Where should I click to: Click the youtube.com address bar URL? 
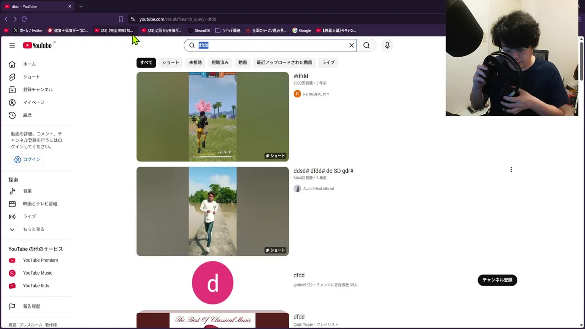click(x=178, y=19)
